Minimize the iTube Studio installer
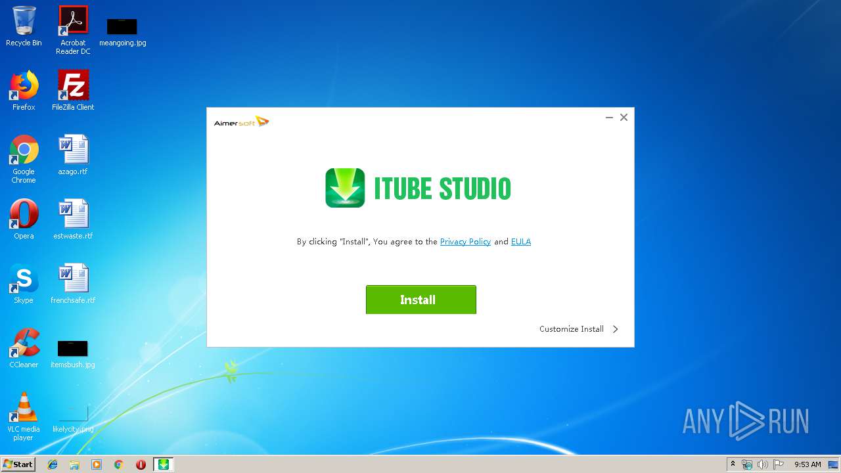 pyautogui.click(x=609, y=117)
